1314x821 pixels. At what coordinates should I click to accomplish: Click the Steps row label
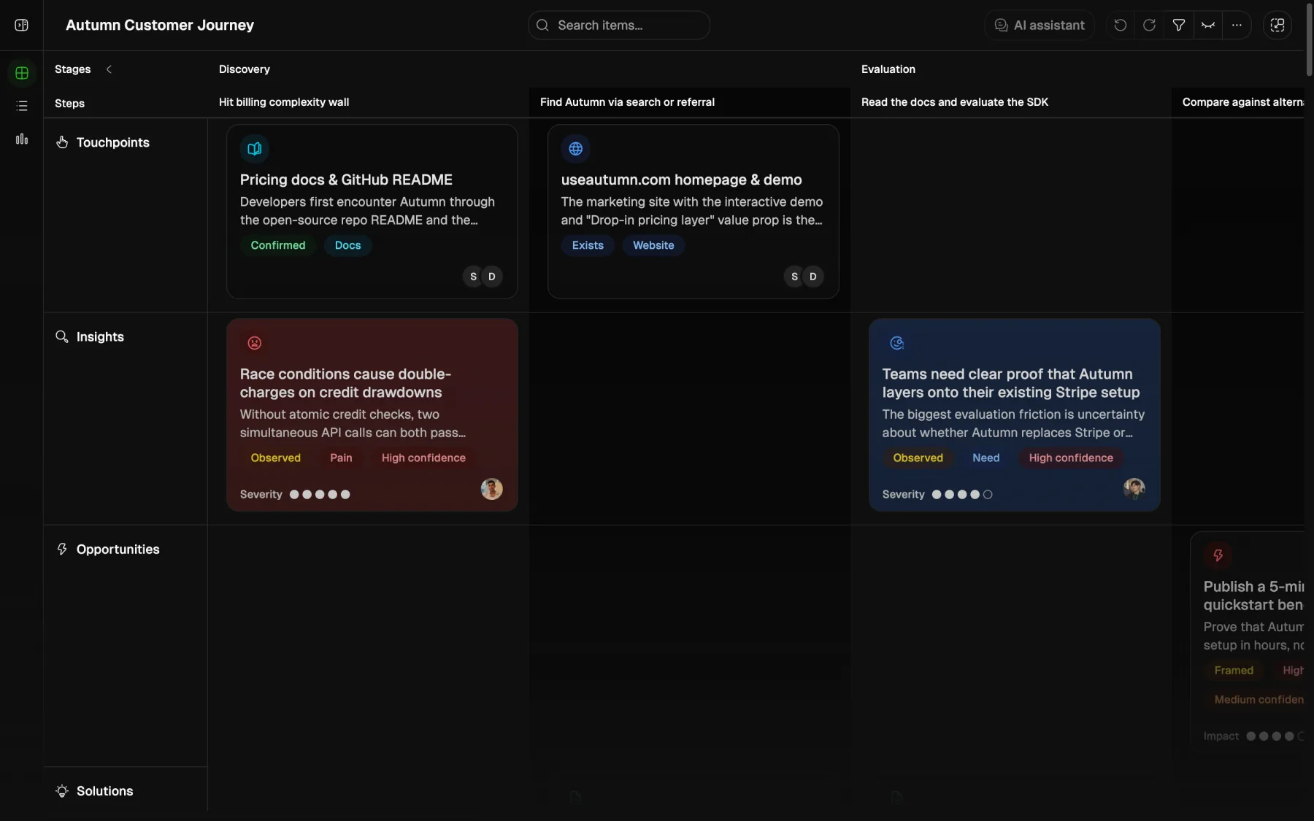pyautogui.click(x=69, y=104)
